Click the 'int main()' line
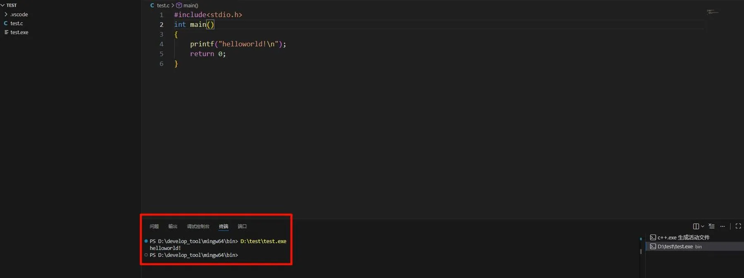The height and width of the screenshot is (278, 744). pos(194,25)
